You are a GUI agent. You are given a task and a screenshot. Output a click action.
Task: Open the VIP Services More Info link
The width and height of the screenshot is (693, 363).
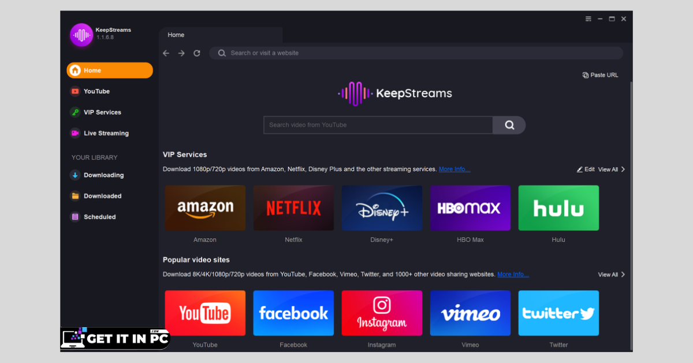[x=454, y=169]
